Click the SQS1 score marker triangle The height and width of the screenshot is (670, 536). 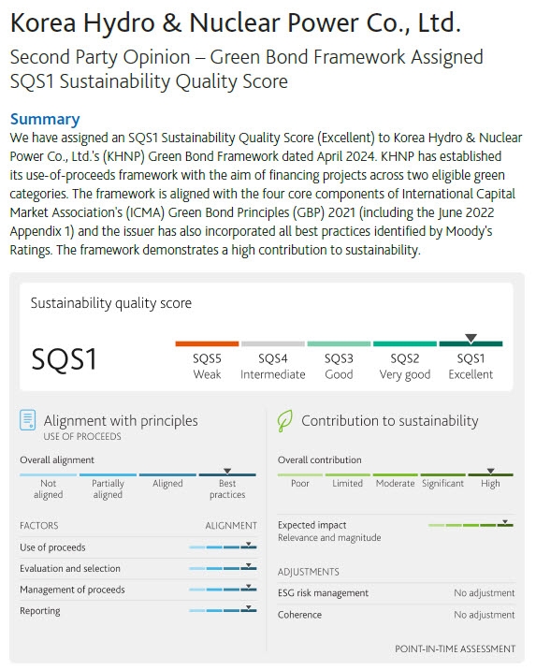tap(471, 339)
